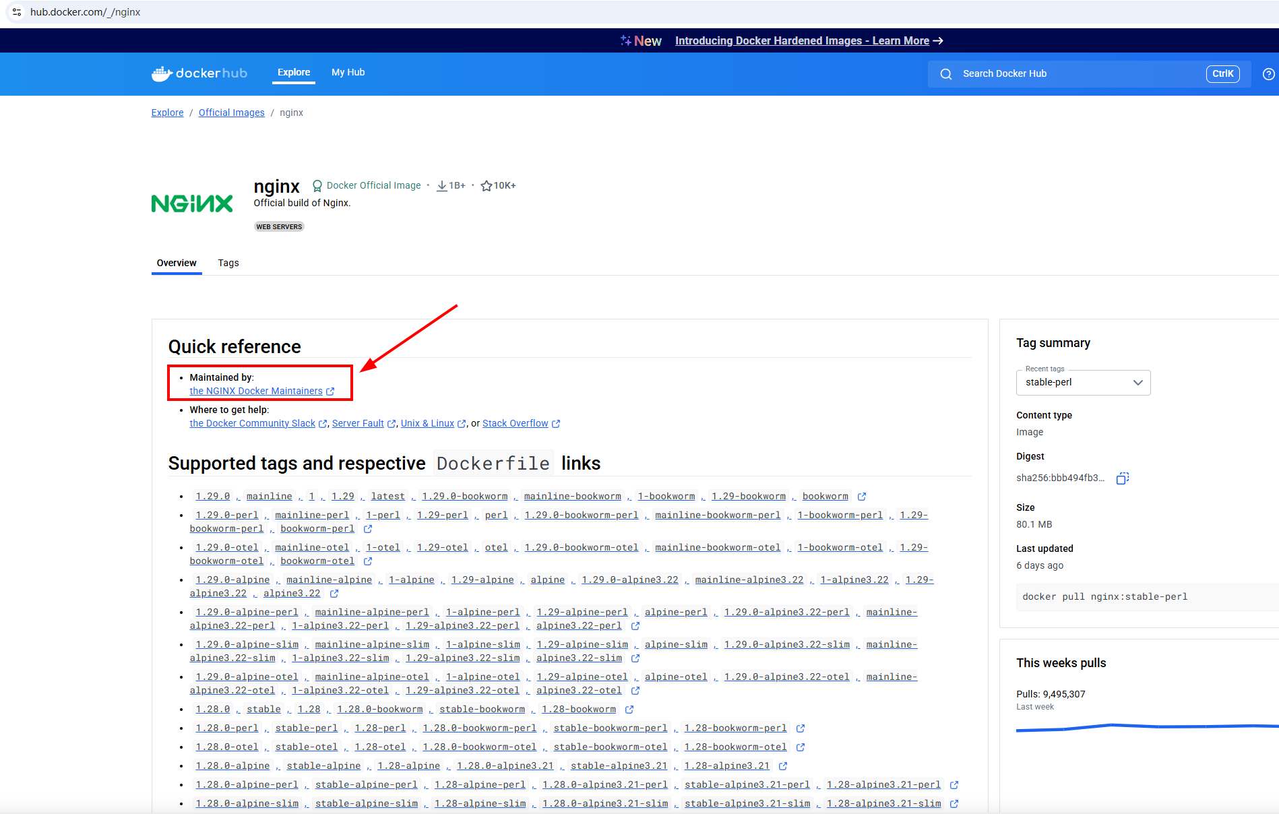This screenshot has height=814, width=1279.
Task: Click the 1.28.0 tag link
Action: point(213,709)
